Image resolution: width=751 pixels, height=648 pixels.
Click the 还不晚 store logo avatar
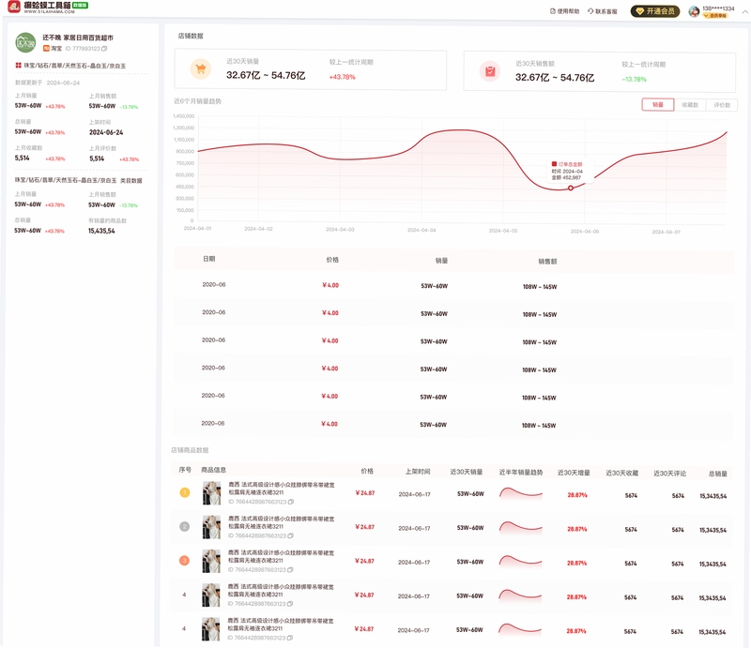click(25, 42)
